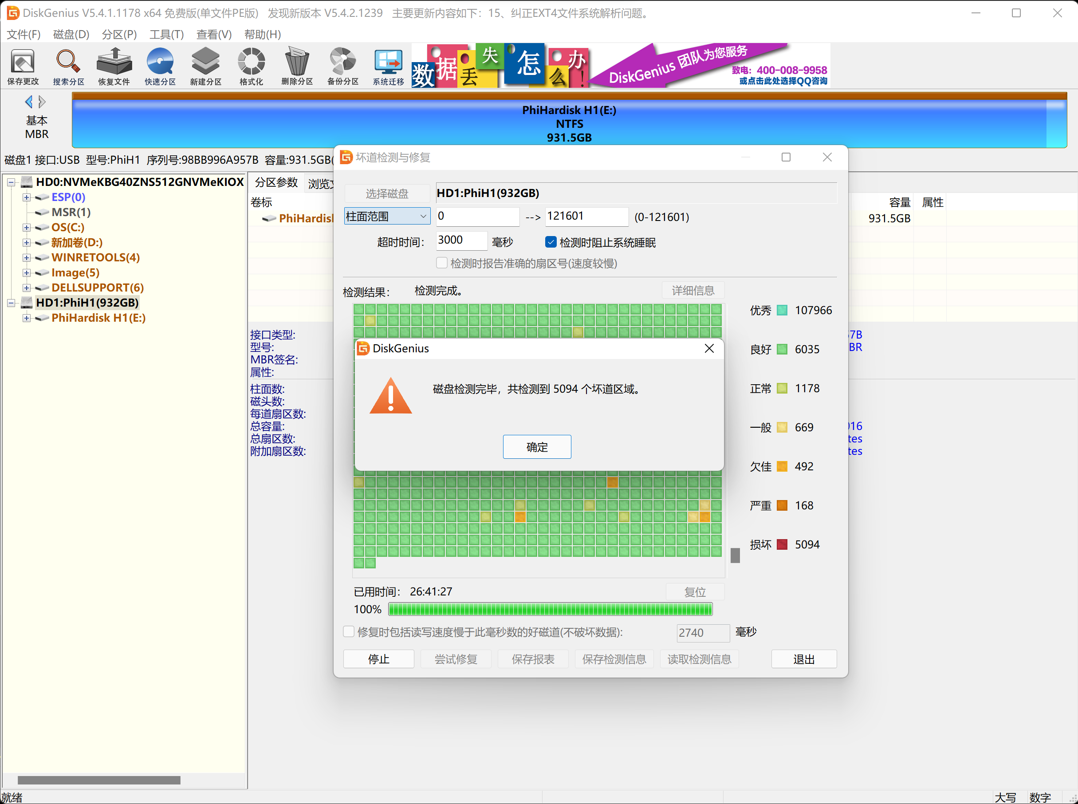Open the 分区(P) menu
This screenshot has width=1078, height=804.
coord(119,35)
